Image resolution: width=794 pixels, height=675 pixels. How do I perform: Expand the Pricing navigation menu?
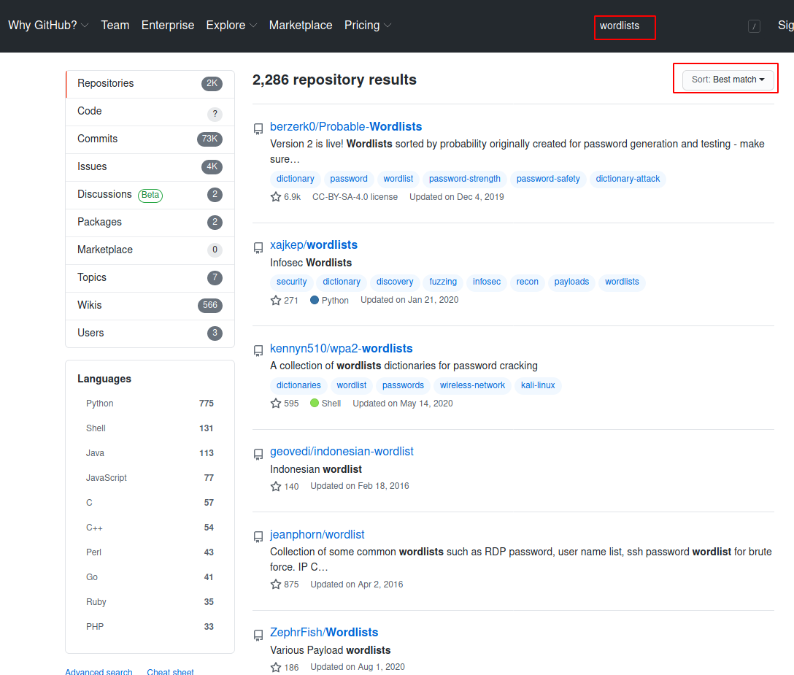pos(368,26)
